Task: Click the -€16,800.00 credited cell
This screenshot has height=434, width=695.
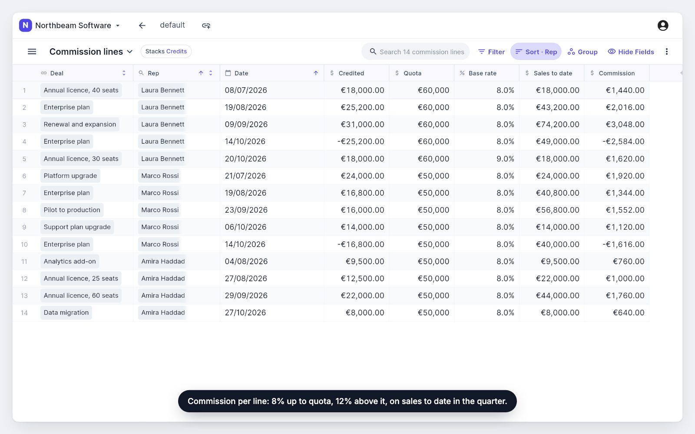Action: coord(356,244)
